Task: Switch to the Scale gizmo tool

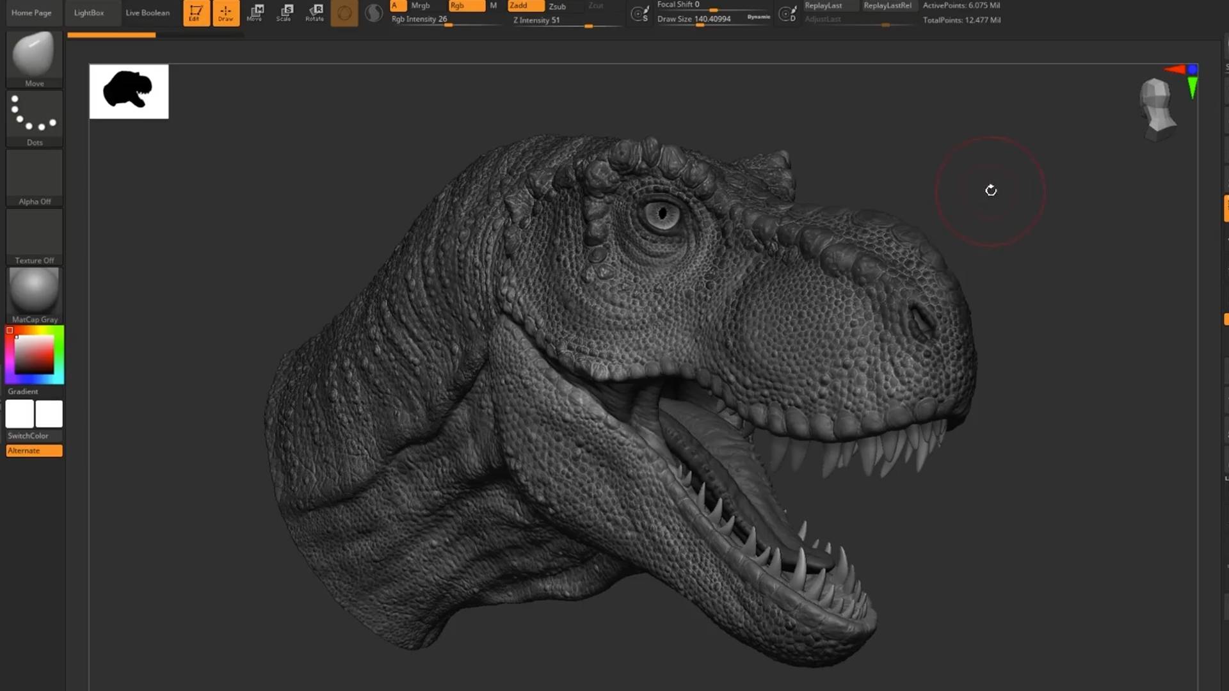Action: 284,13
